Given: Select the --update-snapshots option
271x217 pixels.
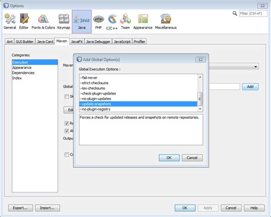Looking at the screenshot, I should tap(138, 104).
